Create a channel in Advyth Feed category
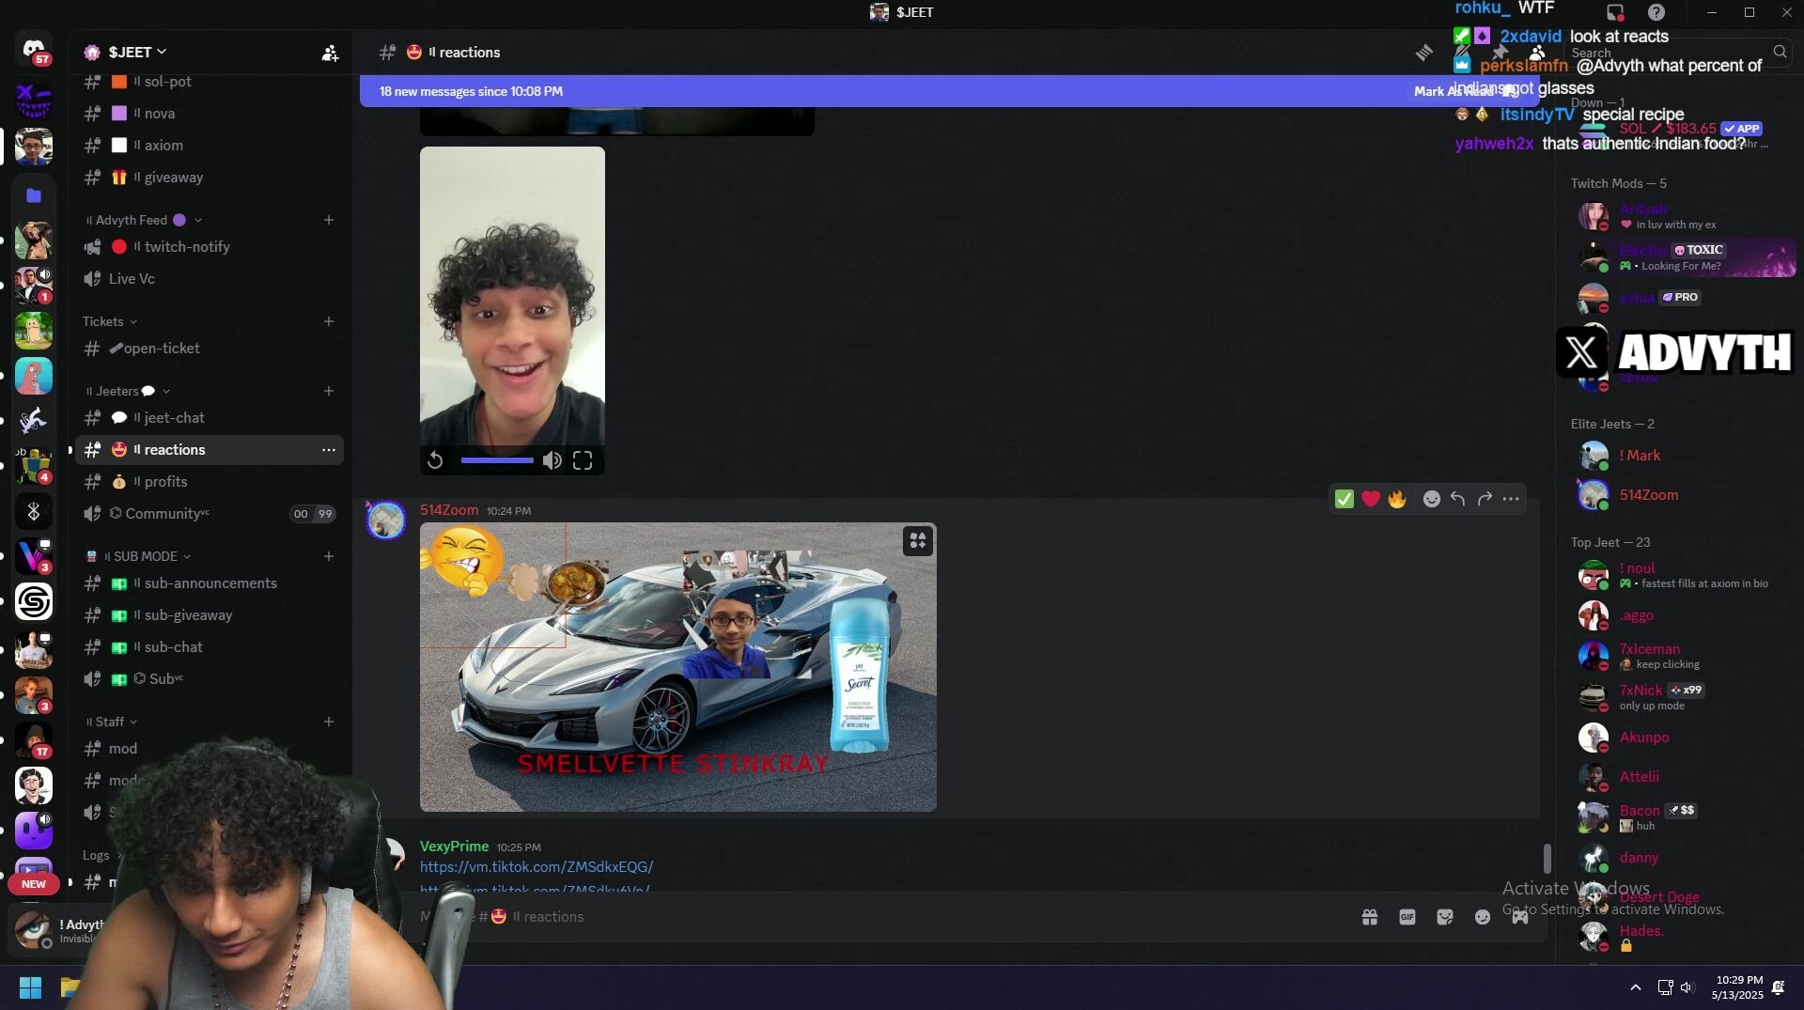Image resolution: width=1804 pixels, height=1010 pixels. click(329, 220)
